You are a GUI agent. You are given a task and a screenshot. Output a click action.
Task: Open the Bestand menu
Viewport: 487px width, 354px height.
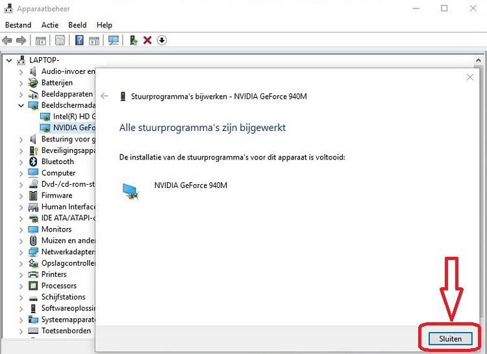(18, 25)
